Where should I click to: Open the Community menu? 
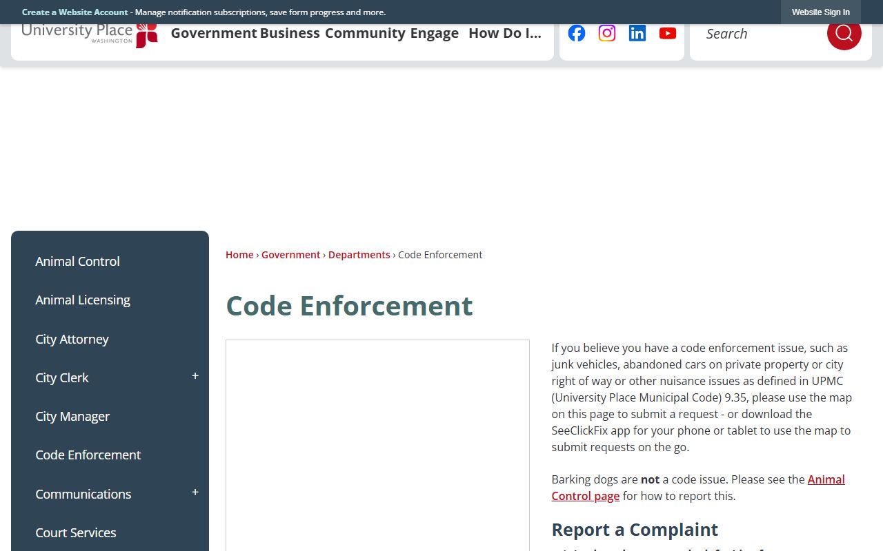(365, 34)
